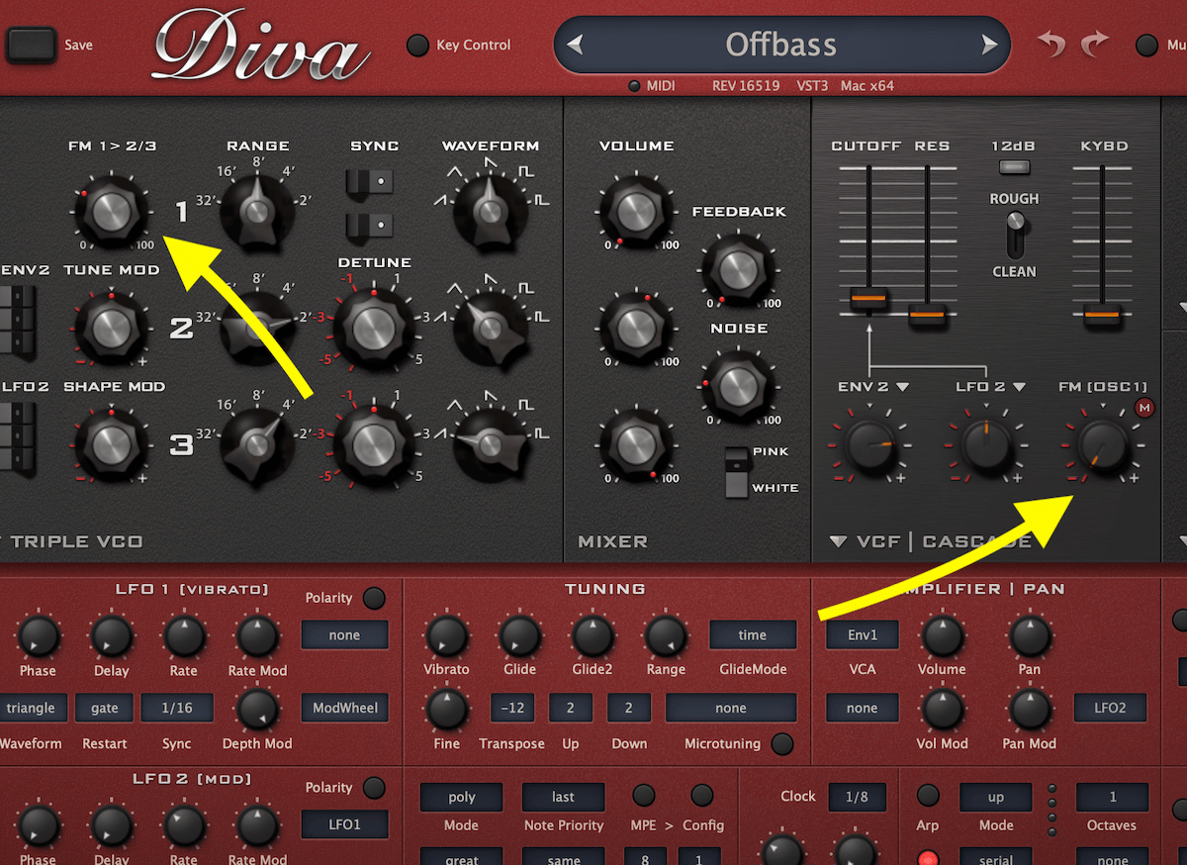Click the Save button

tap(31, 45)
